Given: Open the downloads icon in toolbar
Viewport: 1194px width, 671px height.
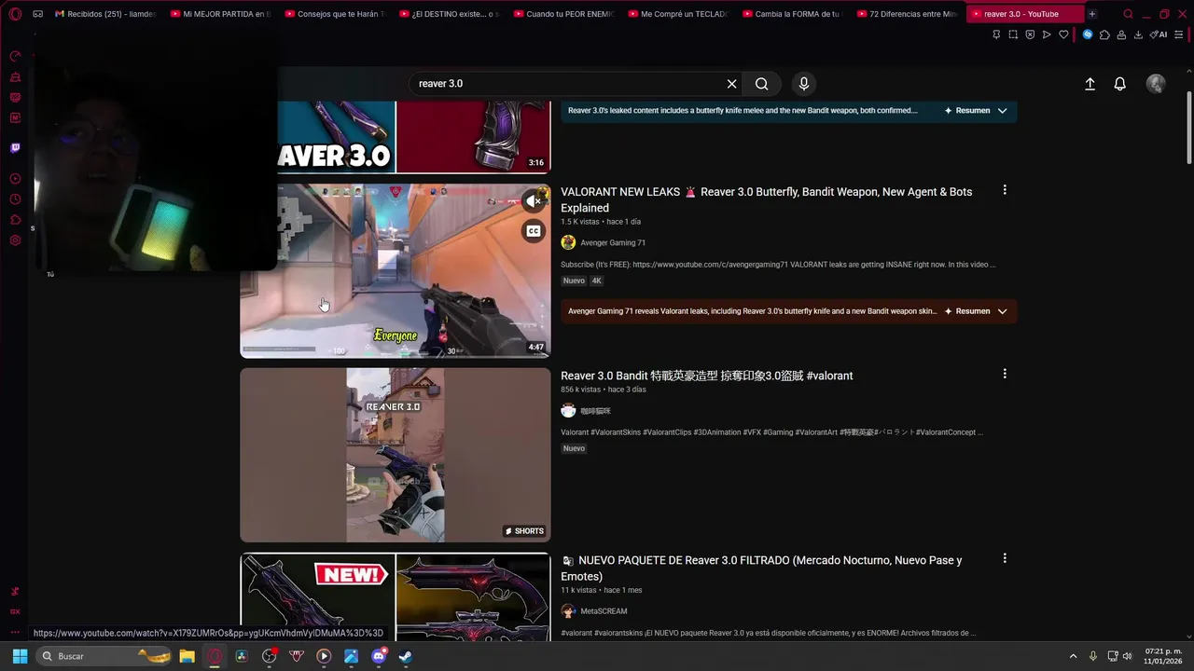Looking at the screenshot, I should tap(1138, 34).
